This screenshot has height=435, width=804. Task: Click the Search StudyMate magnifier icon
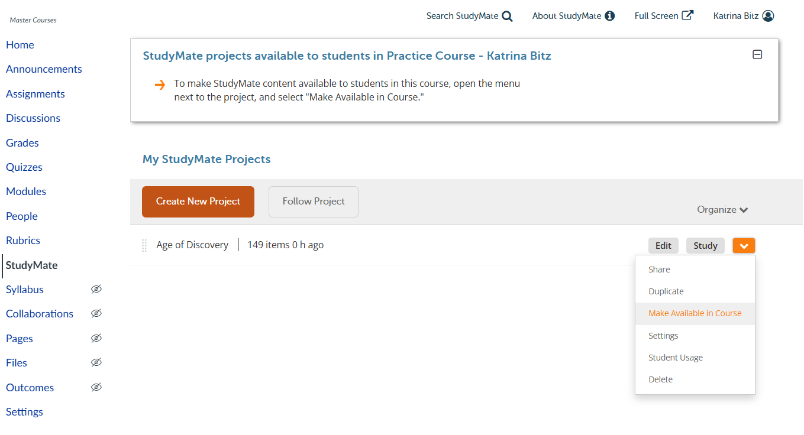(x=507, y=16)
